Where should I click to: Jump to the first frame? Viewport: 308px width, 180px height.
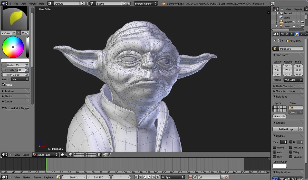tap(136, 177)
